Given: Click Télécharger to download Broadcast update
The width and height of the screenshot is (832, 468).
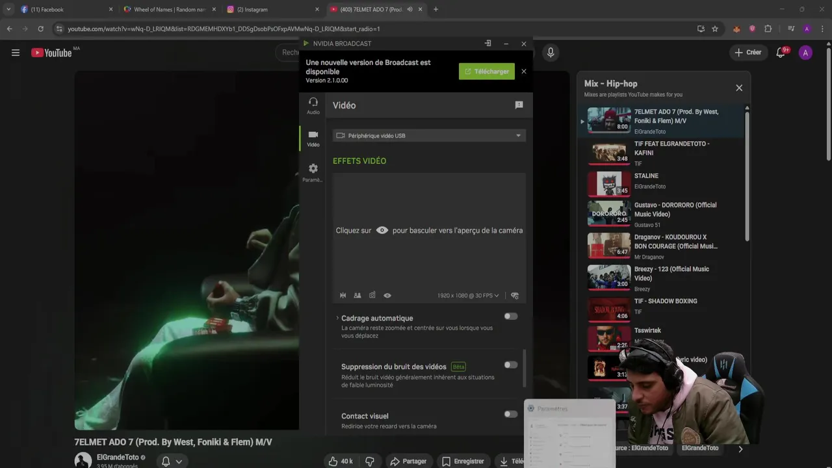Looking at the screenshot, I should point(487,71).
